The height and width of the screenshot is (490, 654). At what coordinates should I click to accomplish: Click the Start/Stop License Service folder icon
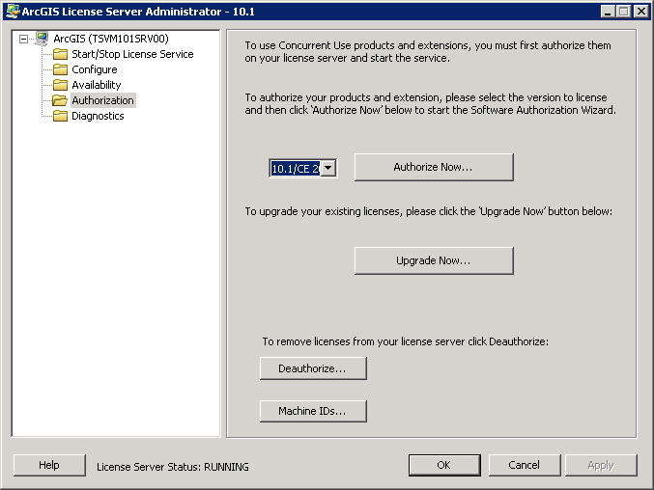coord(61,54)
